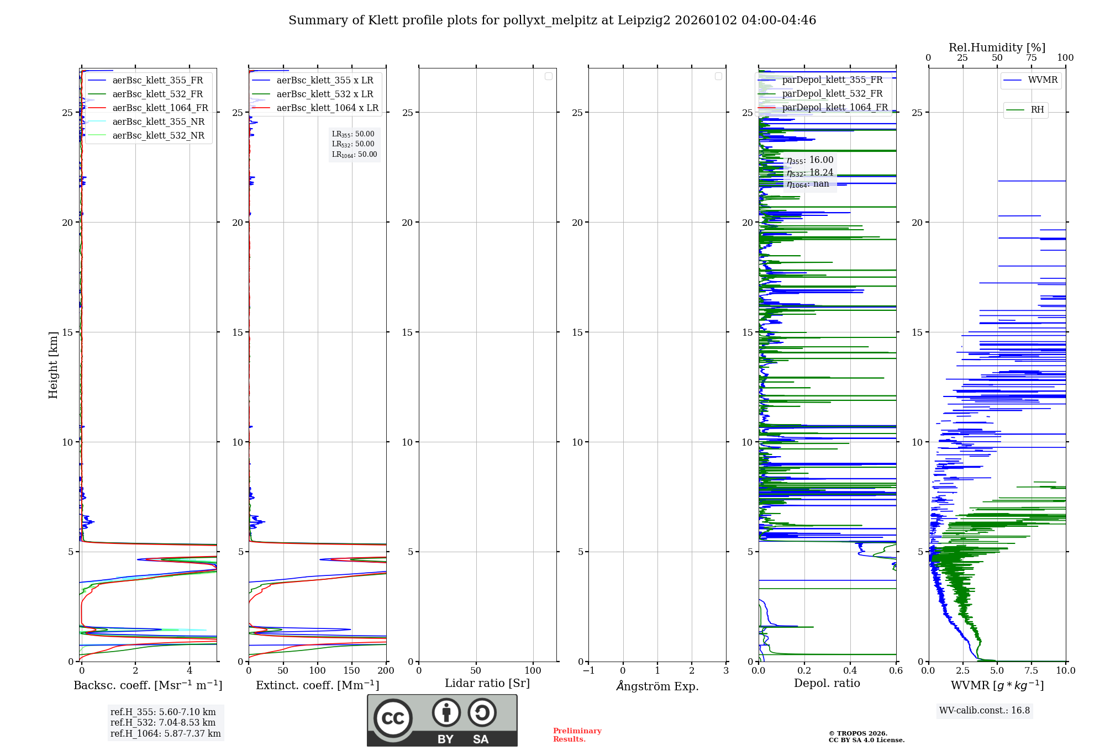This screenshot has width=1105, height=751.
Task: Click the WVMR legend line marker
Action: click(1012, 80)
